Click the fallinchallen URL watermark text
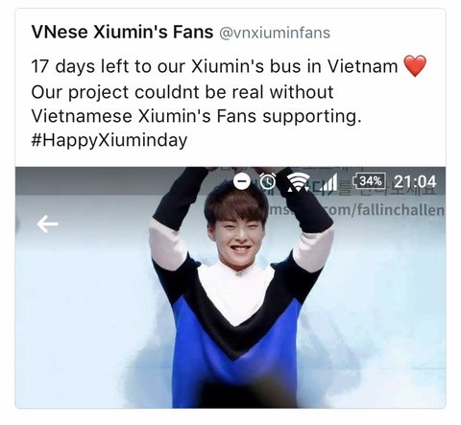The image size is (461, 425). click(x=357, y=210)
